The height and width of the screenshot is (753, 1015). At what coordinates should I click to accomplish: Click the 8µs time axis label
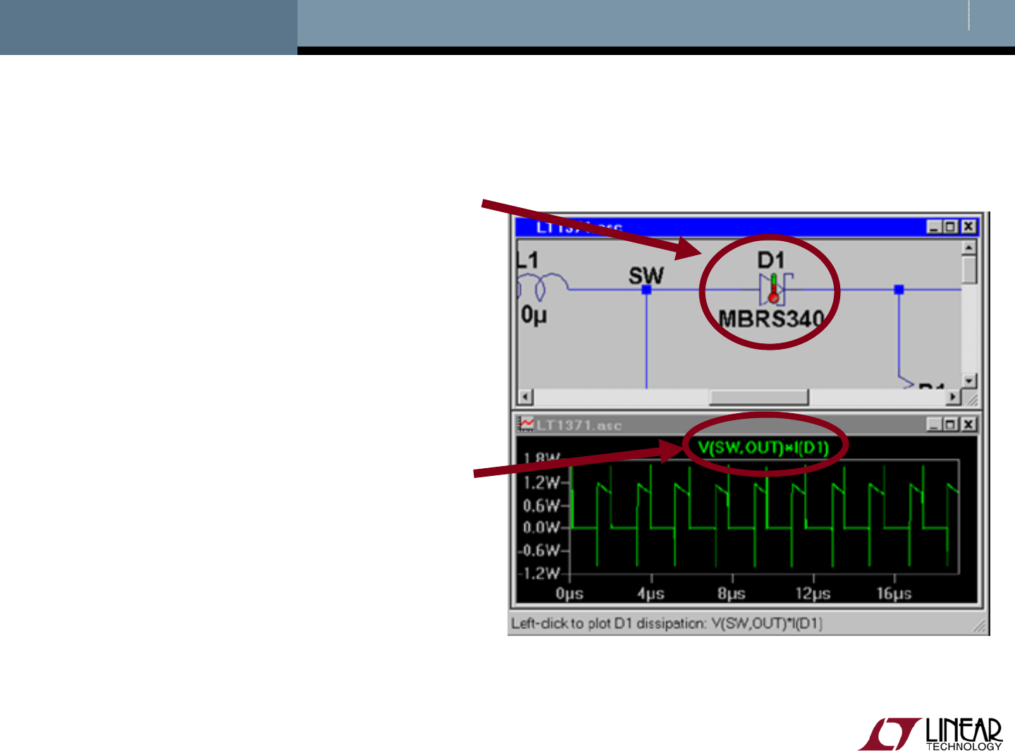[732, 594]
